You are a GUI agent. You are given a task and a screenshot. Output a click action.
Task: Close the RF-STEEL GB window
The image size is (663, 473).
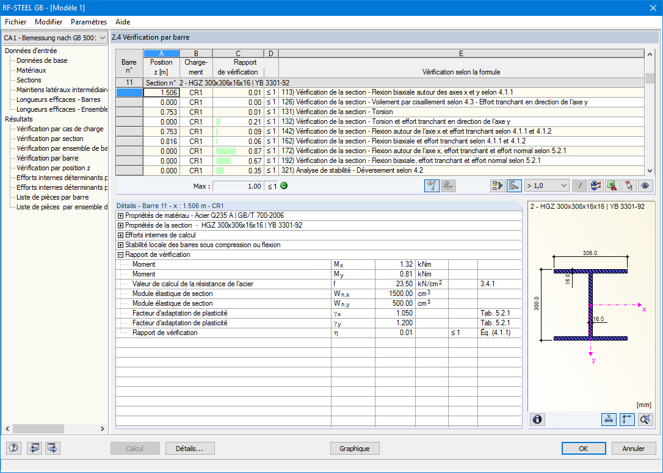[x=653, y=7]
